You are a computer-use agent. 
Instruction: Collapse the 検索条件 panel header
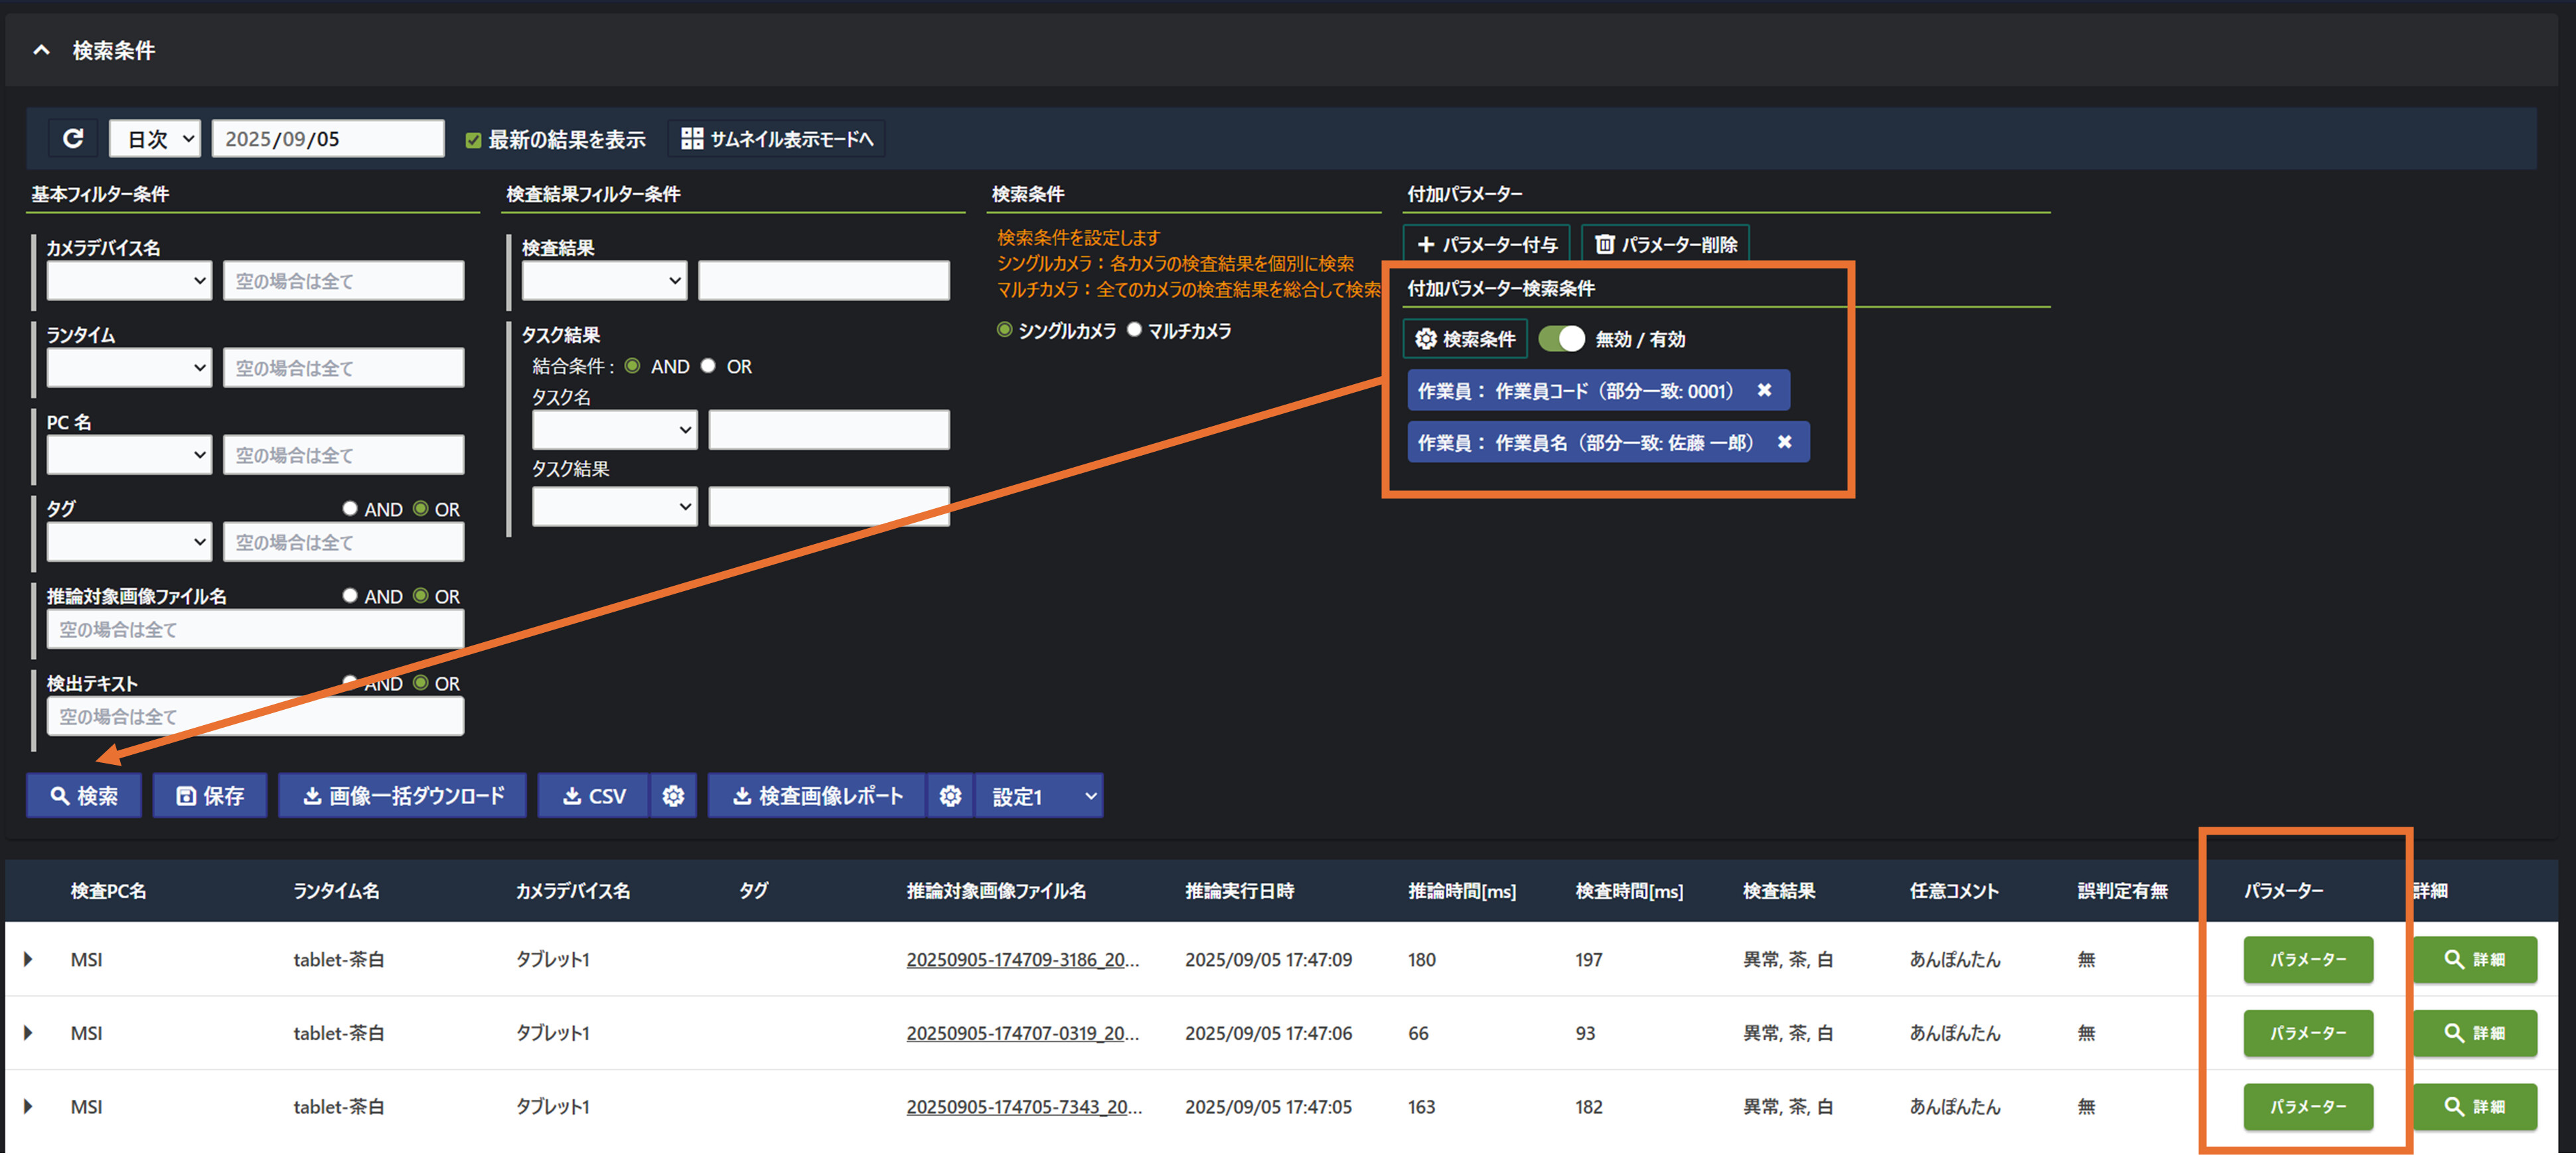pyautogui.click(x=42, y=50)
